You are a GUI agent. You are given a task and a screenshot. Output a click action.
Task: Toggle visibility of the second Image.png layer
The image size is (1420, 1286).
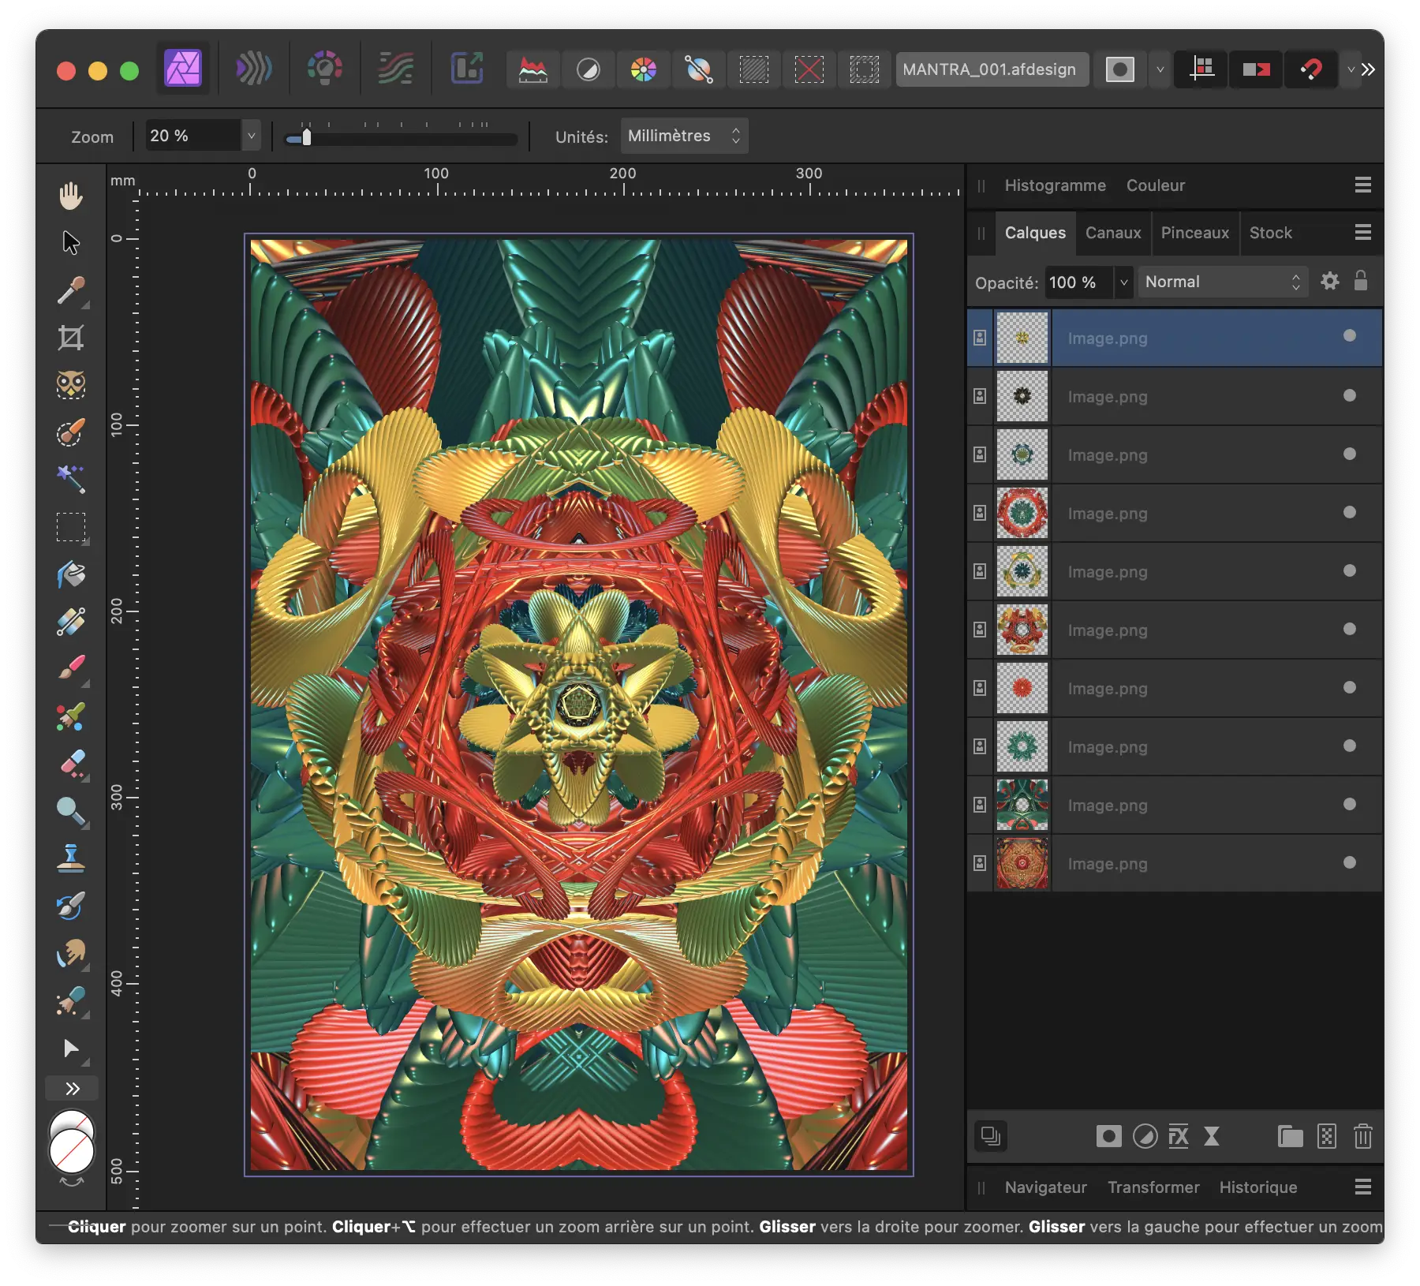(x=1350, y=395)
